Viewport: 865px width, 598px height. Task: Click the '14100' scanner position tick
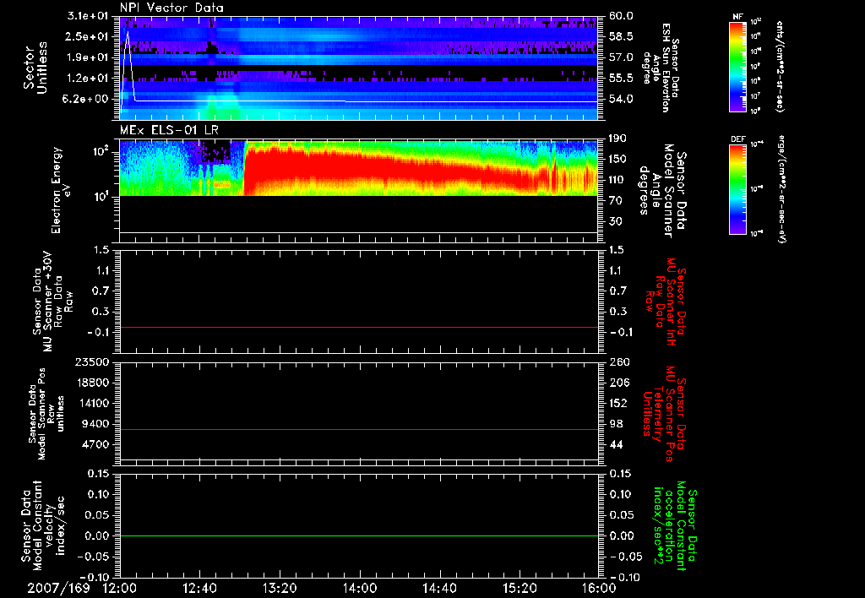(92, 403)
